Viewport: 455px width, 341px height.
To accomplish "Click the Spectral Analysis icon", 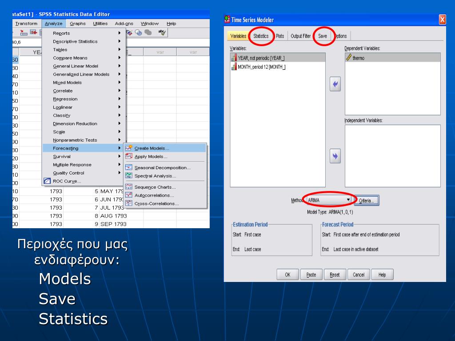I will (129, 176).
